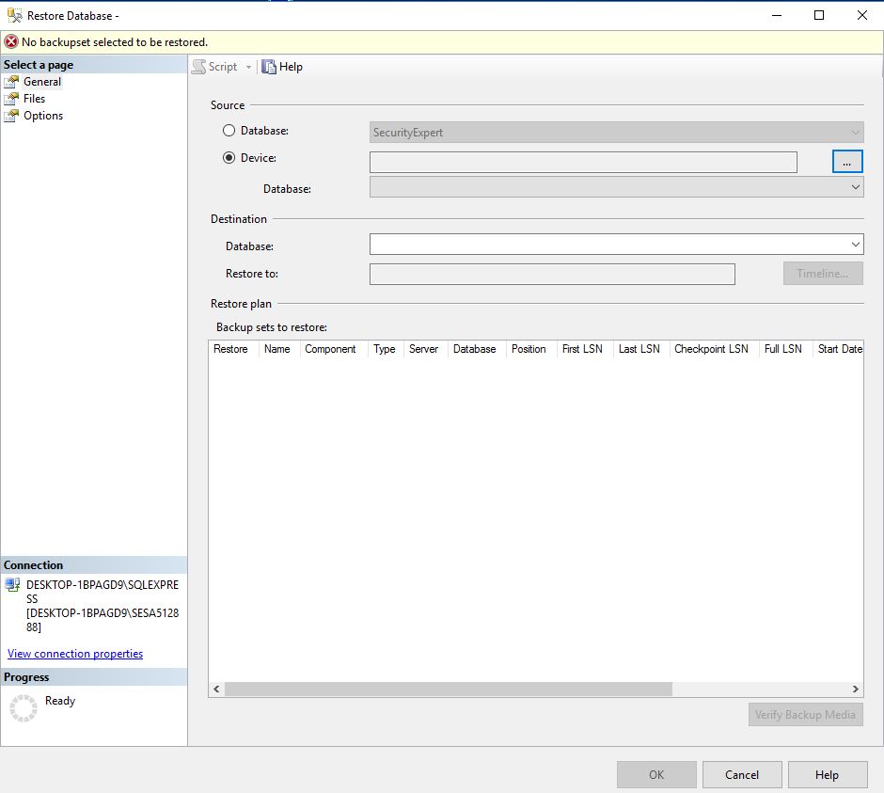
Task: Click the red error icon in banner
Action: pos(11,41)
